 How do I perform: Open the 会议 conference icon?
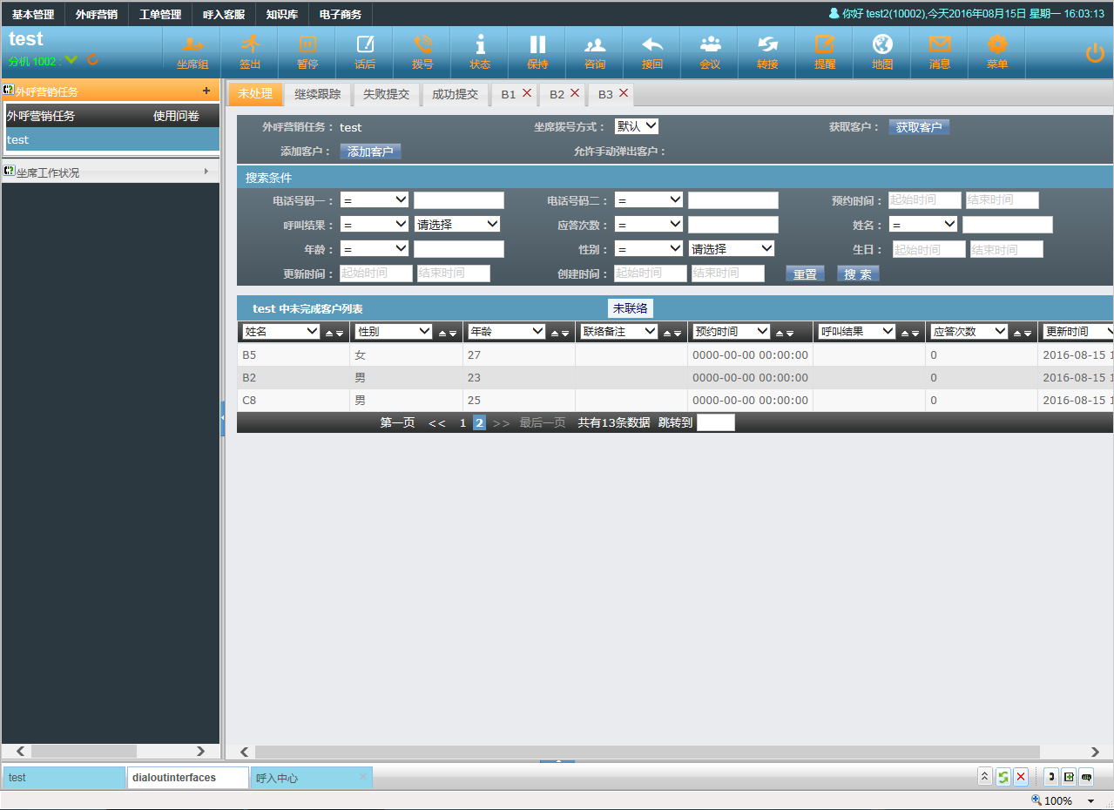pyautogui.click(x=710, y=45)
